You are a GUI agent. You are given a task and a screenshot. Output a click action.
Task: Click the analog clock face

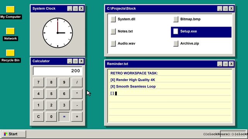point(58,33)
